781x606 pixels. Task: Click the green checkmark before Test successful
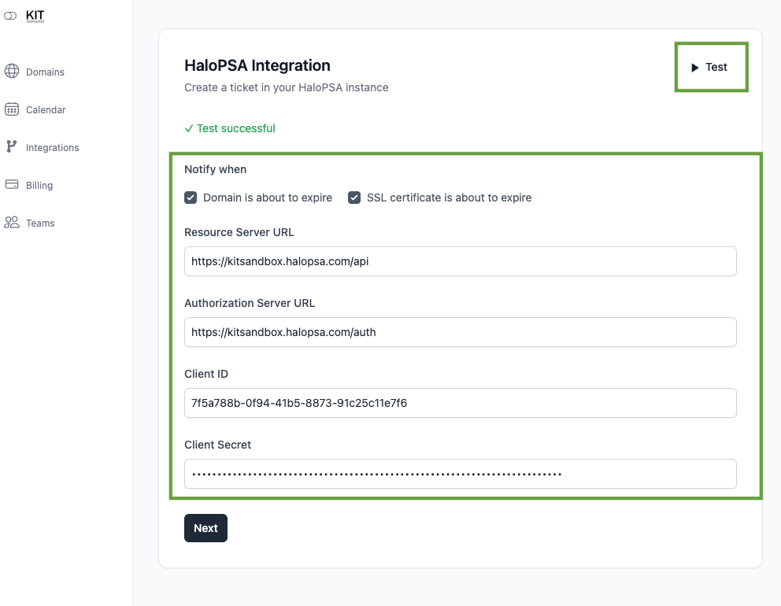(x=188, y=128)
